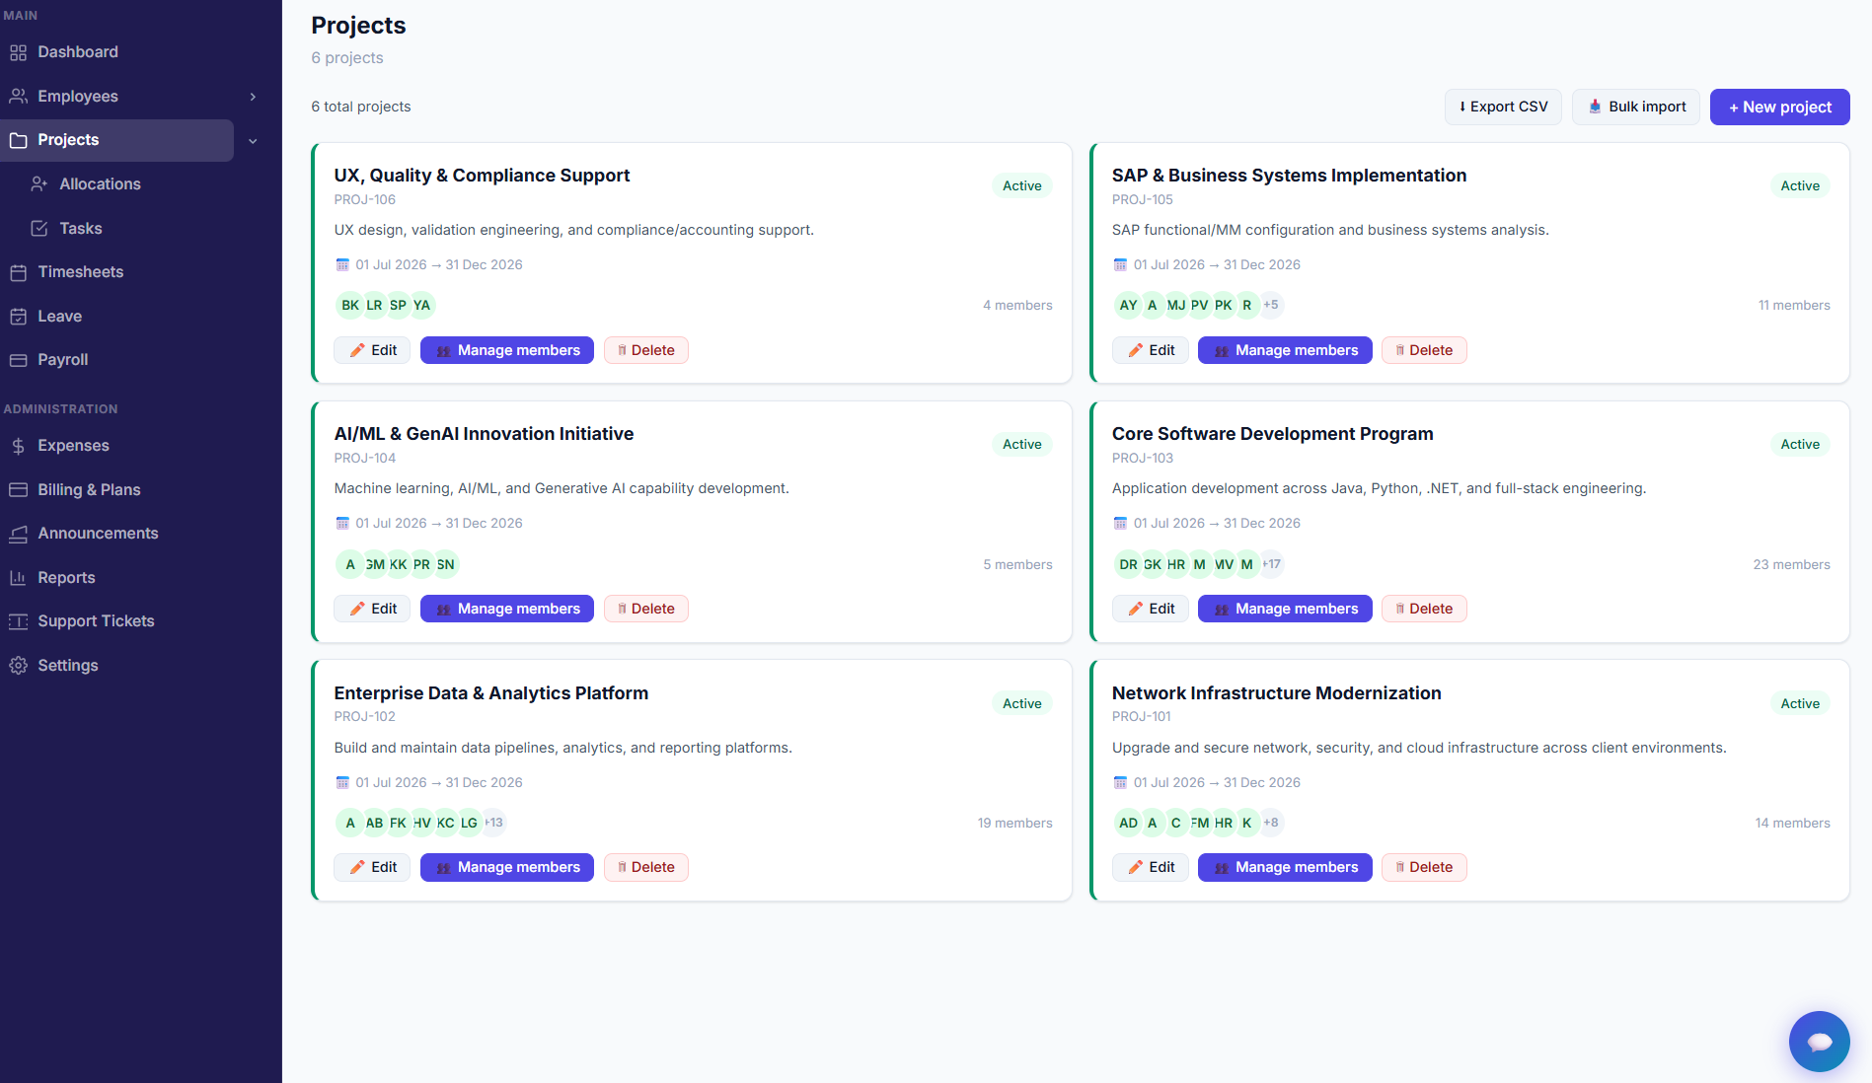Click BK member avatar in PROJ-106
This screenshot has width=1872, height=1083.
click(x=350, y=305)
